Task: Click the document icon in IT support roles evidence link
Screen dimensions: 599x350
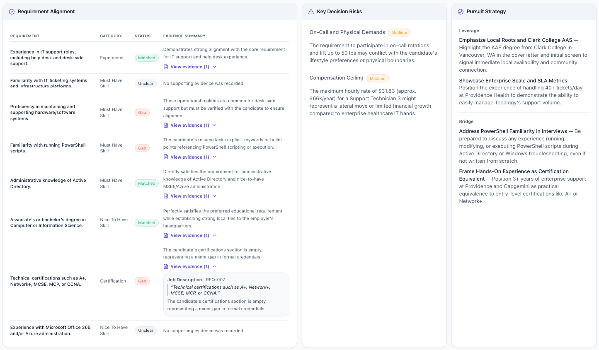Action: click(x=166, y=67)
